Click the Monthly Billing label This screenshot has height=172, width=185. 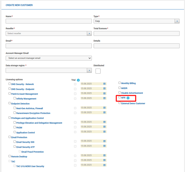(128, 83)
